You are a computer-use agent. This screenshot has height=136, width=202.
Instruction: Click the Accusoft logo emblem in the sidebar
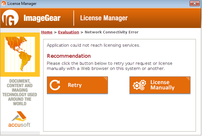coord(19,116)
